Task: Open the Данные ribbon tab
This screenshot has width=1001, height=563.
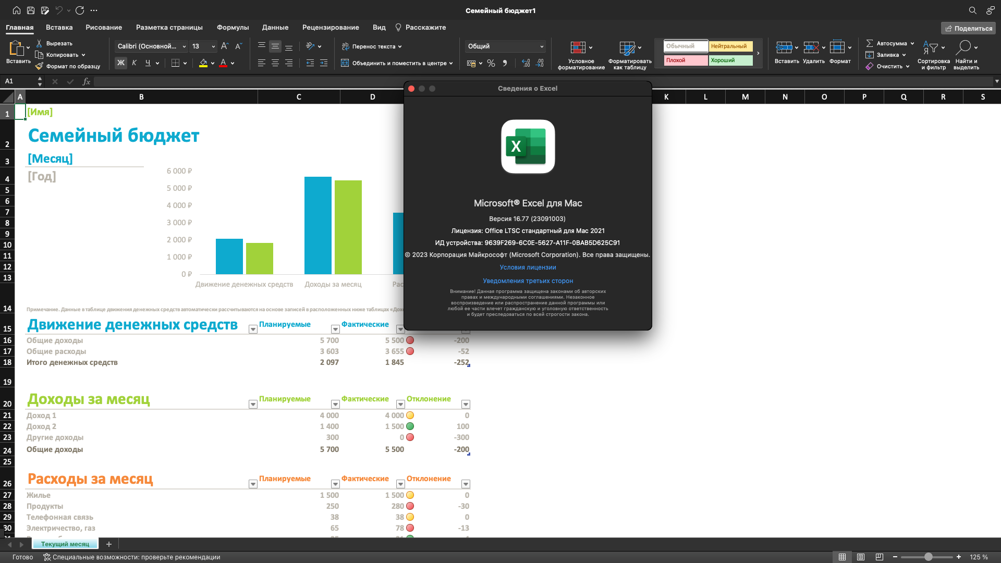Action: click(275, 27)
